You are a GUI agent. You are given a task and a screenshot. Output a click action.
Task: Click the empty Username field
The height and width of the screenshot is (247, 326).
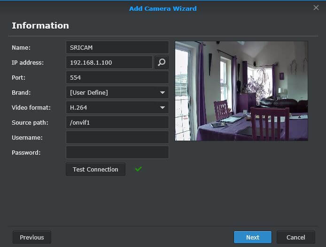point(117,137)
